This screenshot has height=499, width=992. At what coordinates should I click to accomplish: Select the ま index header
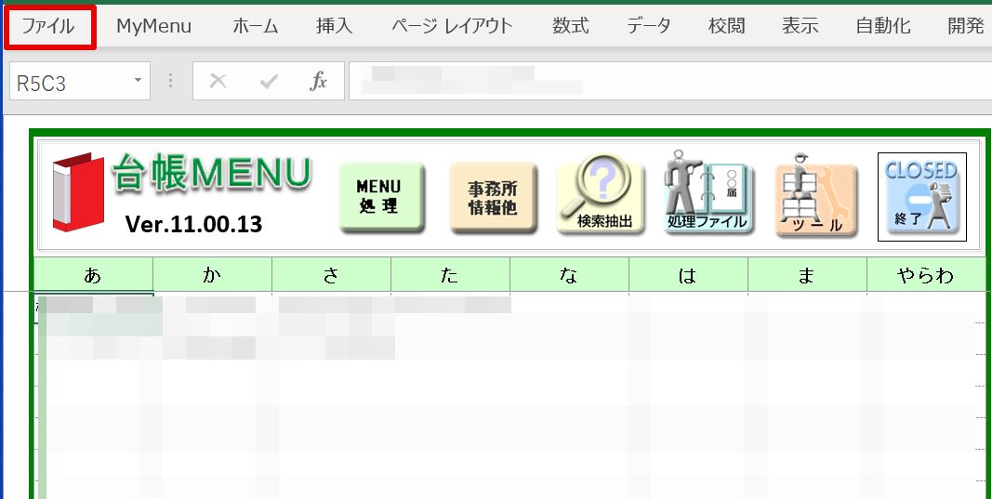coord(807,275)
